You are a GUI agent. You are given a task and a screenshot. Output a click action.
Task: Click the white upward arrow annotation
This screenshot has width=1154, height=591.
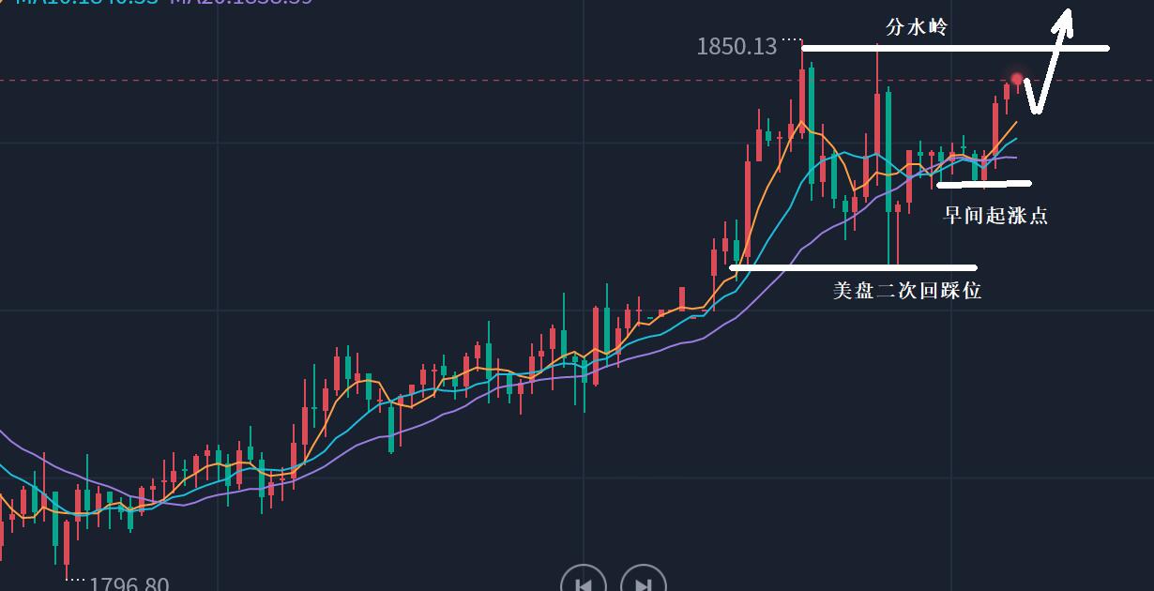tap(1048, 60)
